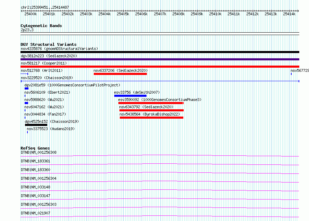Viewport: 309px width, 221px height.
Task: Click the DGV Structural Variants track title
Action: tap(49, 44)
